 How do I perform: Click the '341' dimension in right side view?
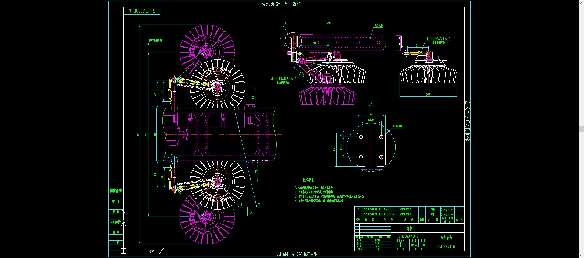[x=418, y=46]
